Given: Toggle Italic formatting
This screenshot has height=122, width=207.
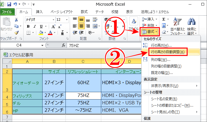Looking at the screenshot, I should [35, 26].
